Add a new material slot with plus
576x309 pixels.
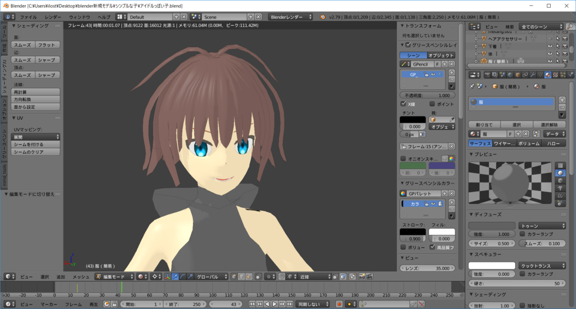coord(562,100)
